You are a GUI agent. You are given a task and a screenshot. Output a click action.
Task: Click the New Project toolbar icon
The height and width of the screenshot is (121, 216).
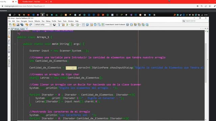coord(14,25)
